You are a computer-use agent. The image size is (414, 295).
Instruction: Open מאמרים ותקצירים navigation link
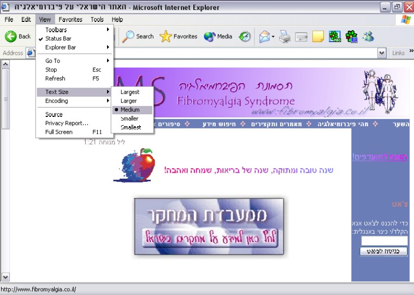coord(276,124)
